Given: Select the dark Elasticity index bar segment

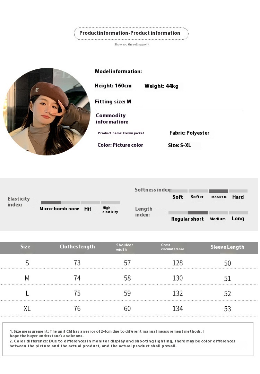Looking at the screenshot, I should pos(51,203).
